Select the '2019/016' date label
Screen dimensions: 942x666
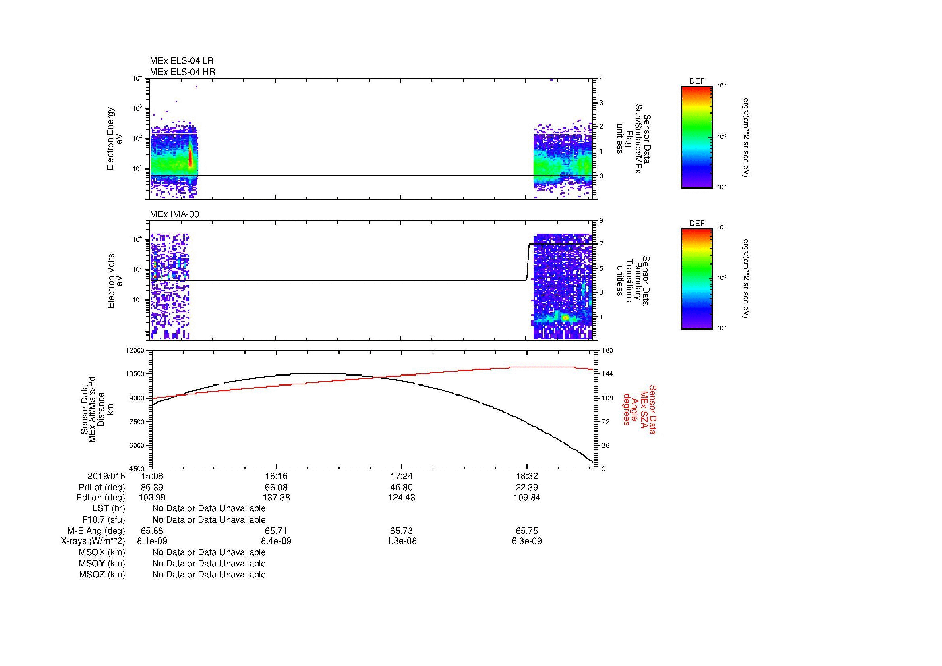[106, 476]
